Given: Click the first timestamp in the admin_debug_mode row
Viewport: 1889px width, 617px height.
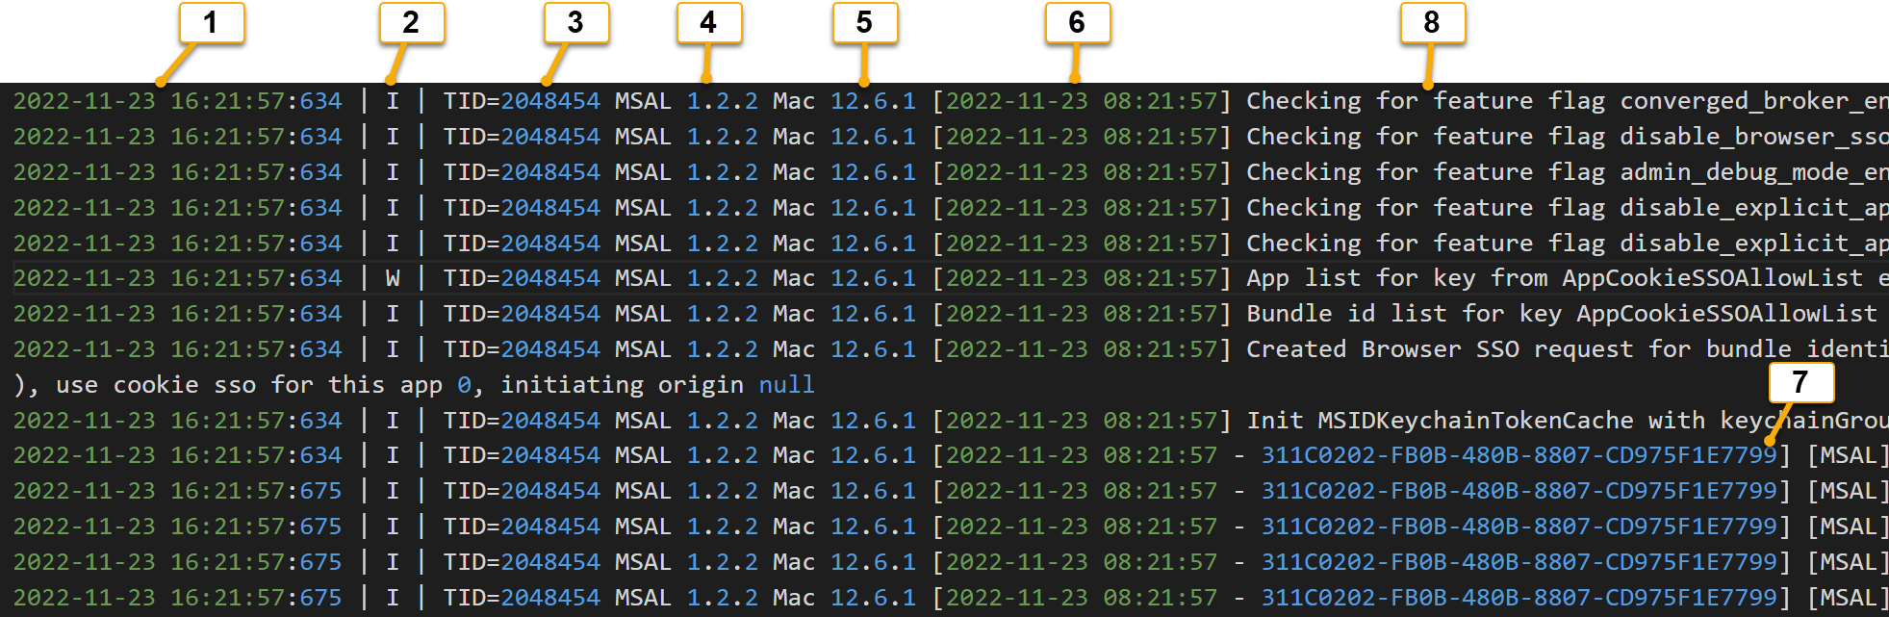Looking at the screenshot, I should pos(178,172).
